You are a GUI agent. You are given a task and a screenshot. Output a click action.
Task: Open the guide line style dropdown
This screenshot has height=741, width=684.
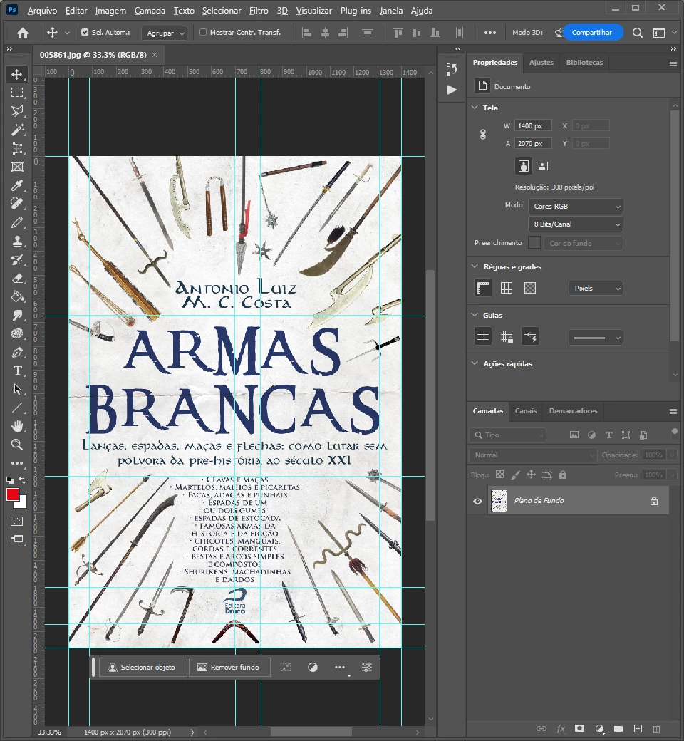(596, 338)
